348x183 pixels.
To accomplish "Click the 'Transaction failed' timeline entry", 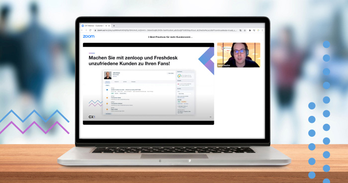I will [116, 98].
